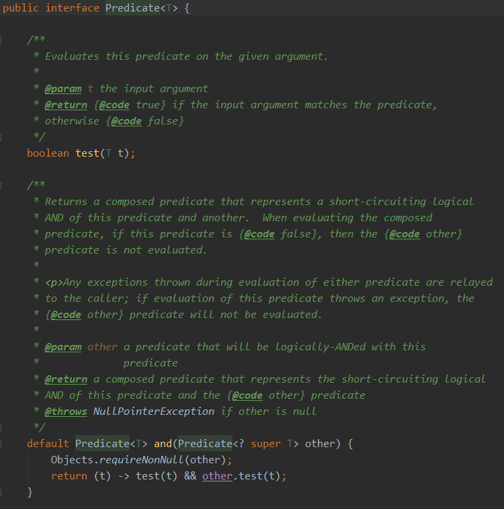Click 'argument.' ending the Evaluates sentence
Viewport: 504px width, 509px height.
301,56
